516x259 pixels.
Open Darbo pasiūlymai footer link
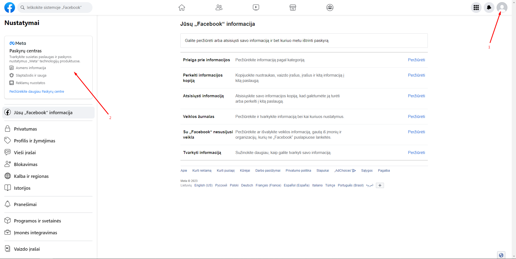pos(268,171)
